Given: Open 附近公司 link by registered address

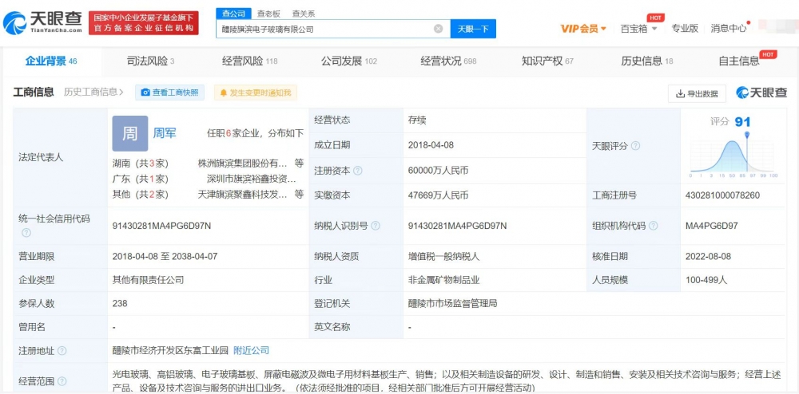Looking at the screenshot, I should click(x=251, y=350).
